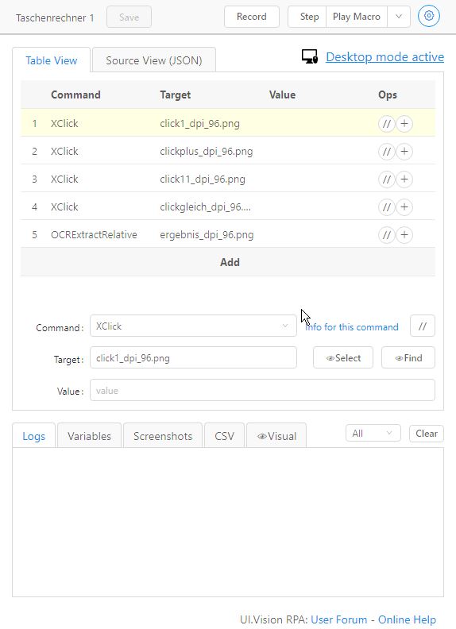
Task: Comment out row 1 XClick command
Action: pos(387,124)
